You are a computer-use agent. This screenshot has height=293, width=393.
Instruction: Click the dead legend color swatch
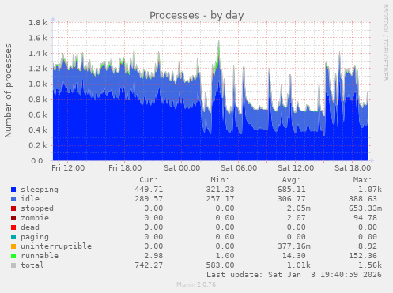click(13, 227)
